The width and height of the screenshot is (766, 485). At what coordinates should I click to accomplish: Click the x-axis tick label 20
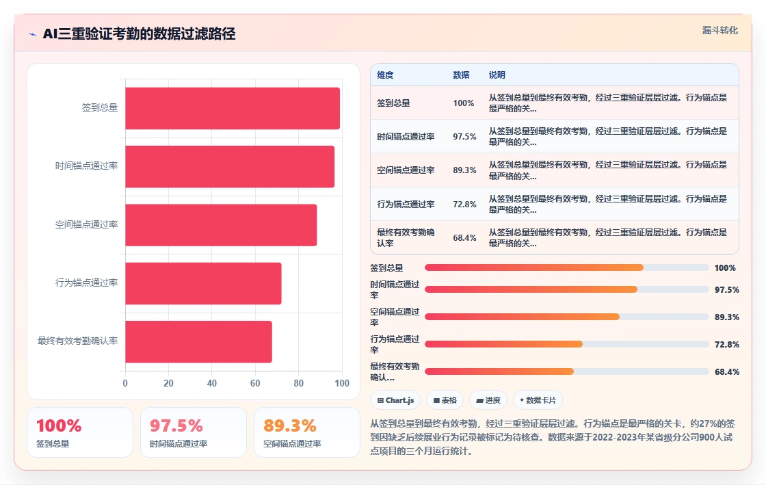click(x=168, y=383)
